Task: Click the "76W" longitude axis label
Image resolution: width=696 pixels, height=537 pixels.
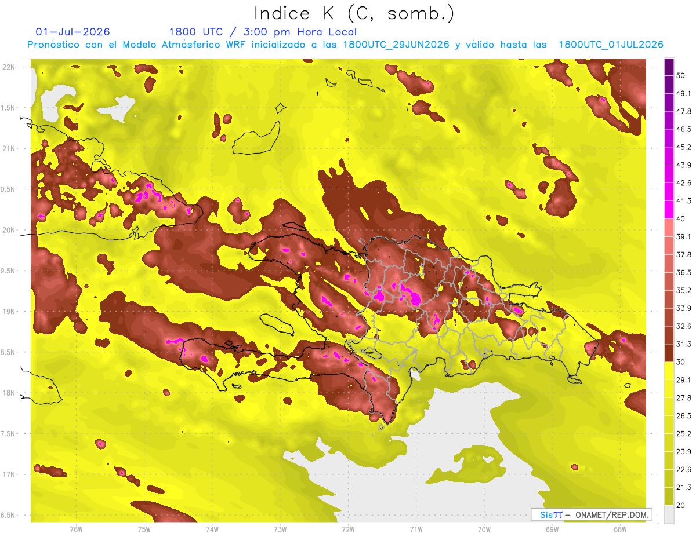Action: 76,529
